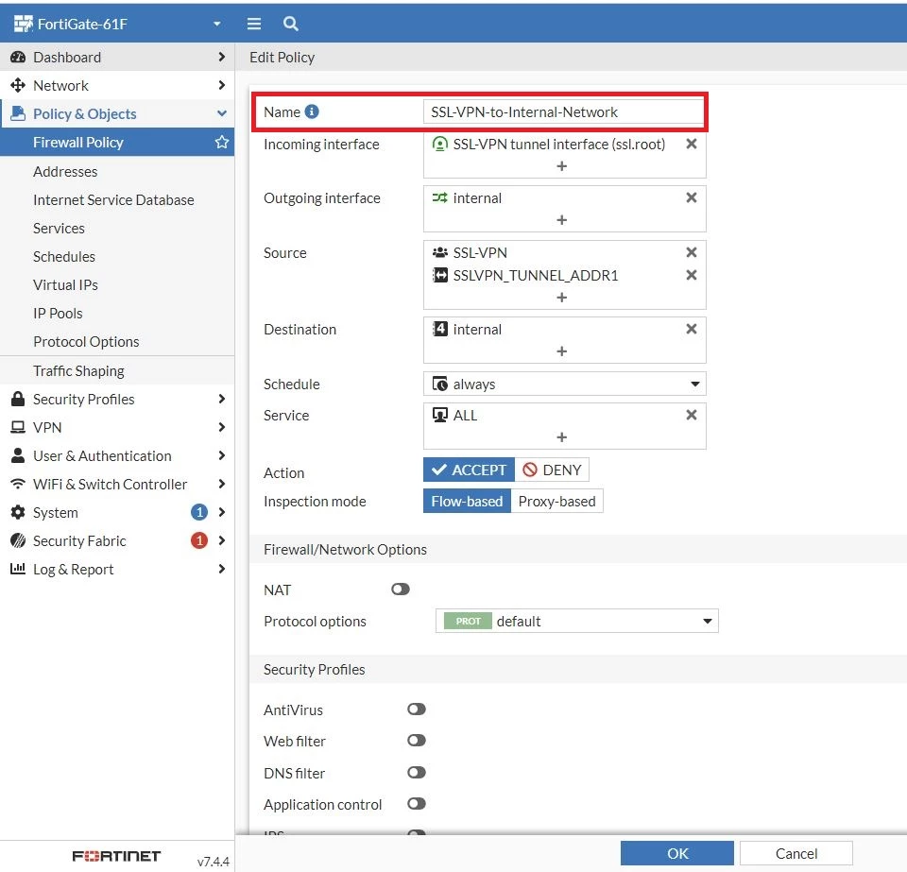
Task: Remove internal from Outgoing interface
Action: [691, 197]
